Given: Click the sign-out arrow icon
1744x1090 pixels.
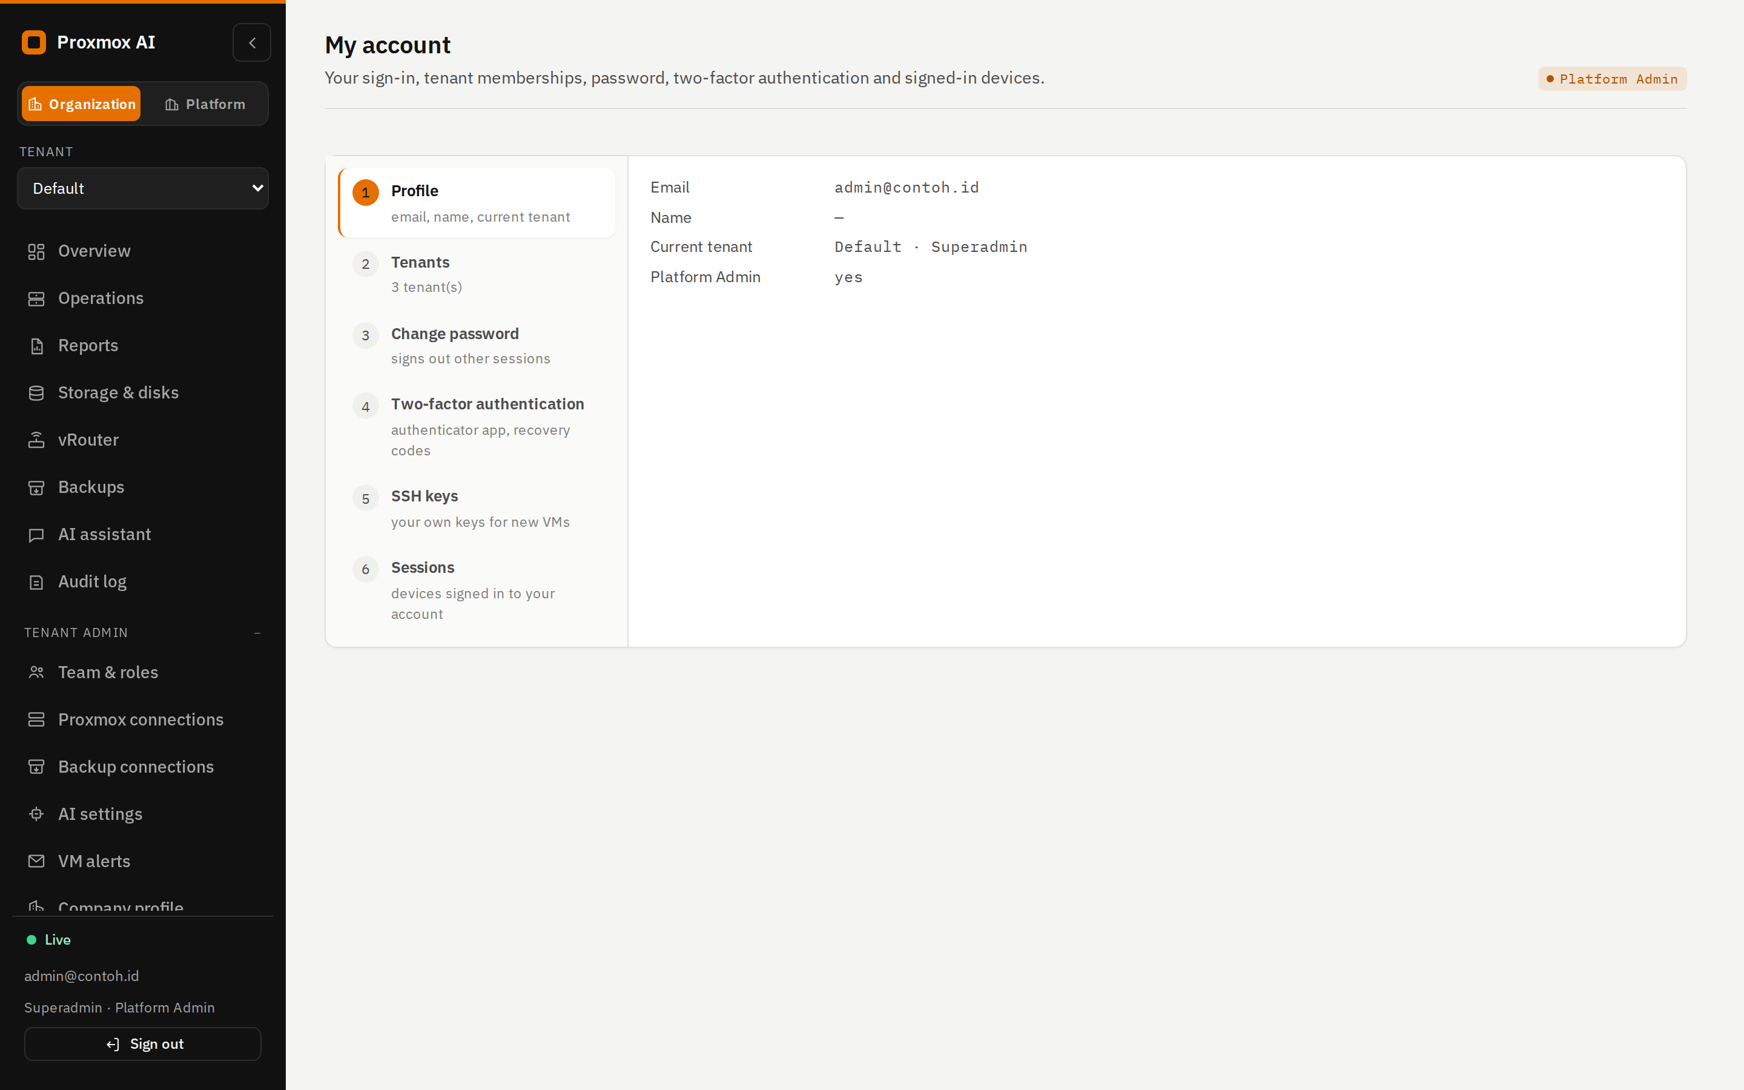Looking at the screenshot, I should tap(113, 1045).
